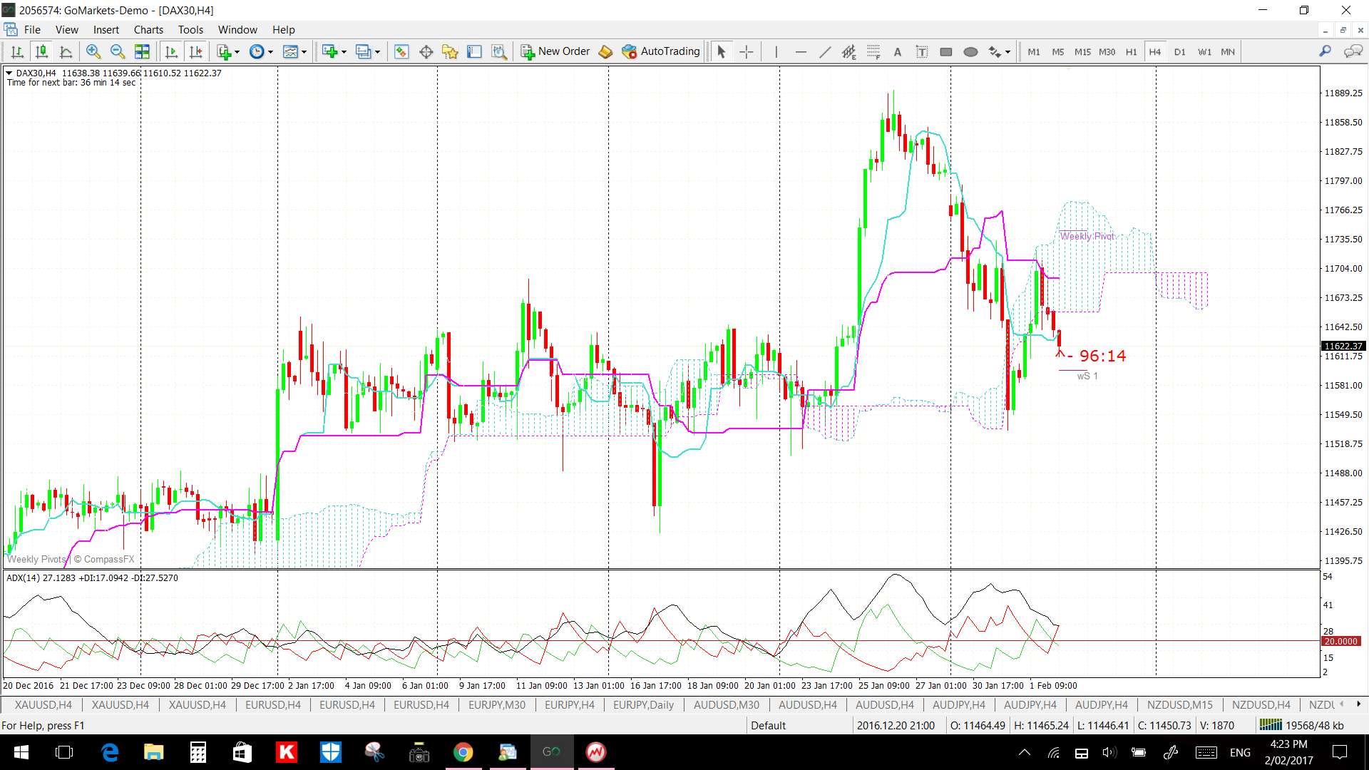Image resolution: width=1369 pixels, height=770 pixels.
Task: Switch to the AUDUSD,M30 chart tab
Action: (x=727, y=705)
